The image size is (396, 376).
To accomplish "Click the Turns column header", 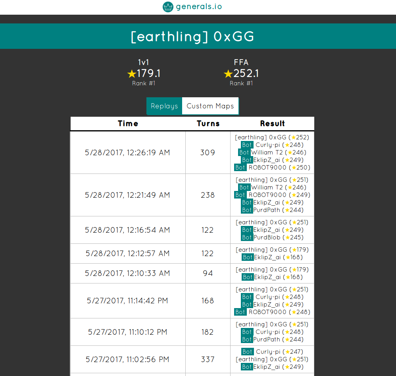I will point(208,123).
